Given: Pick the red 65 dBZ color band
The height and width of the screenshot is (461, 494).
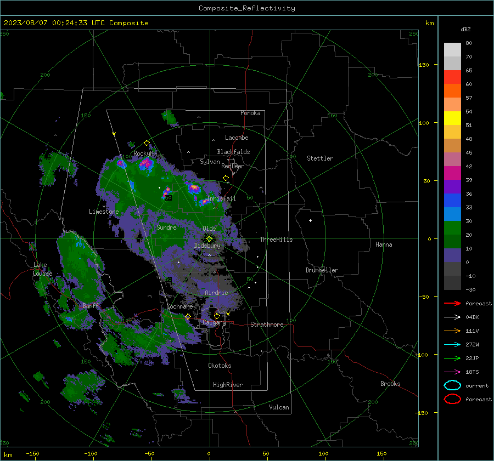Looking at the screenshot, I should click(x=452, y=77).
